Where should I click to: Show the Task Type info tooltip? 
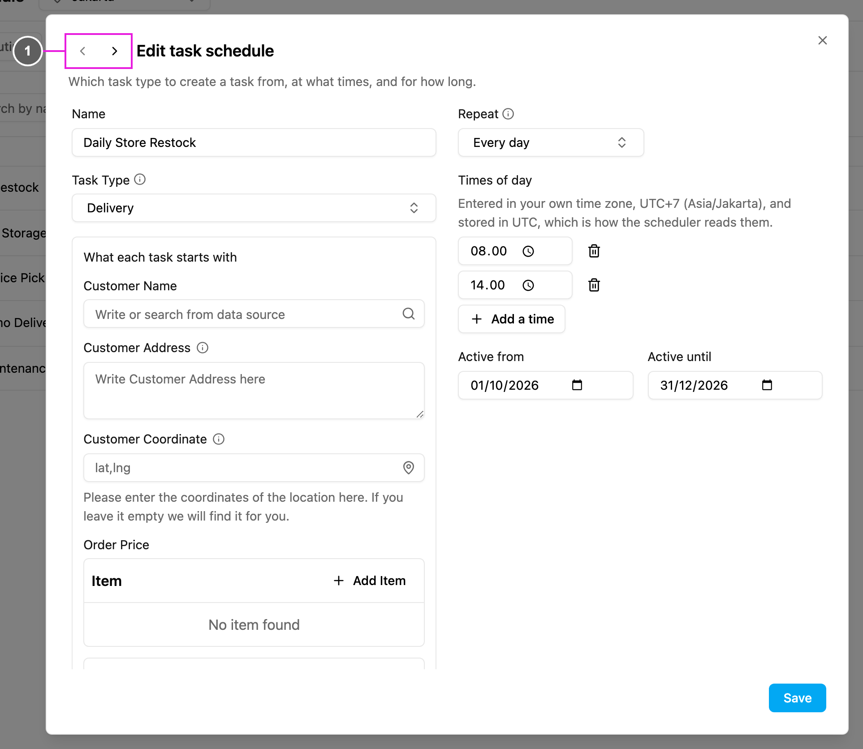coord(140,180)
